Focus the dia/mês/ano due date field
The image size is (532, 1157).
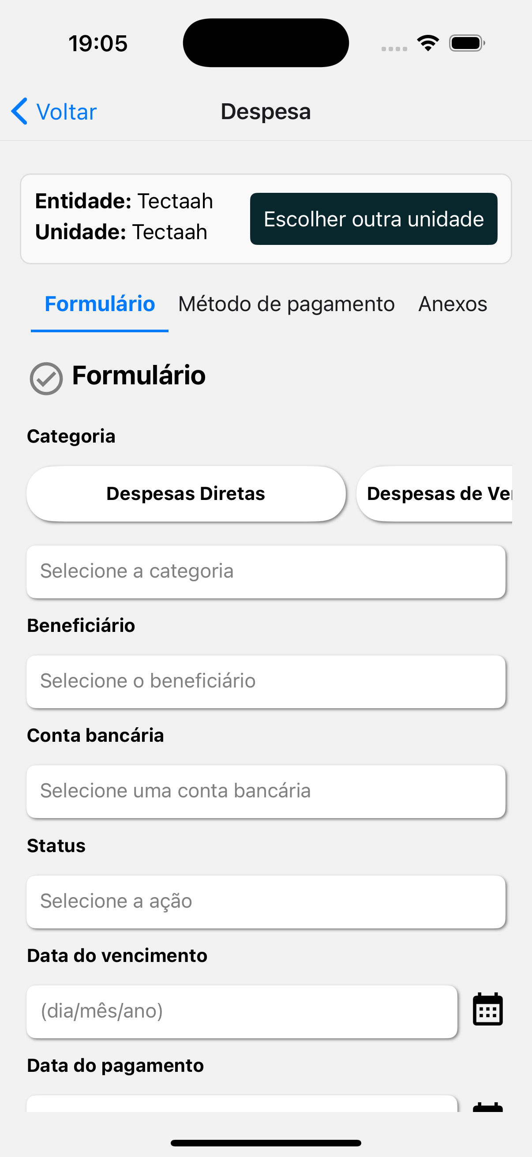point(242,1011)
